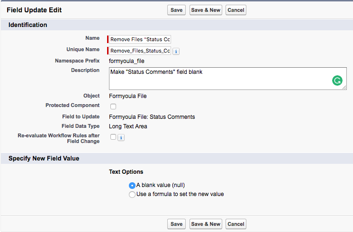353x232 pixels.
Task: Click the Description text area resize handle
Action: [x=344, y=88]
